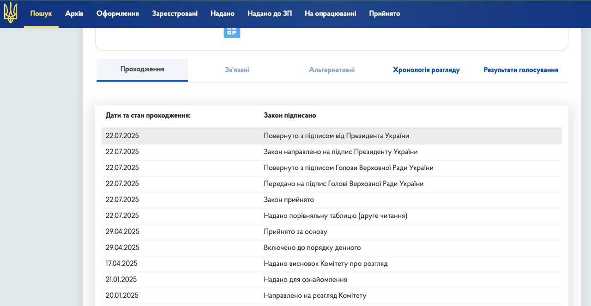This screenshot has height=306, width=591.
Task: Open the Прийнято navigation item
Action: [384, 13]
